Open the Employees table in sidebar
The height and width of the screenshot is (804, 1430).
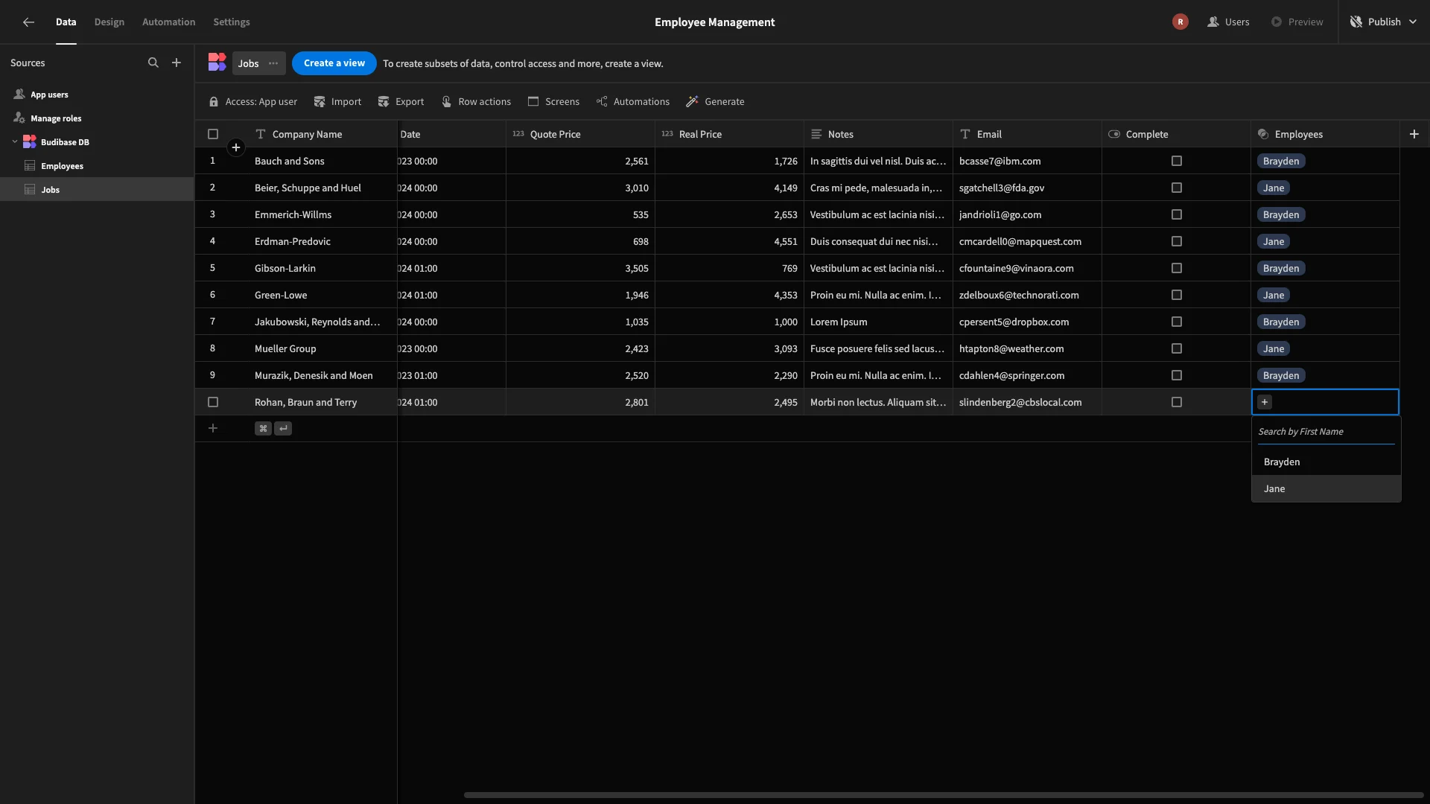(97, 166)
